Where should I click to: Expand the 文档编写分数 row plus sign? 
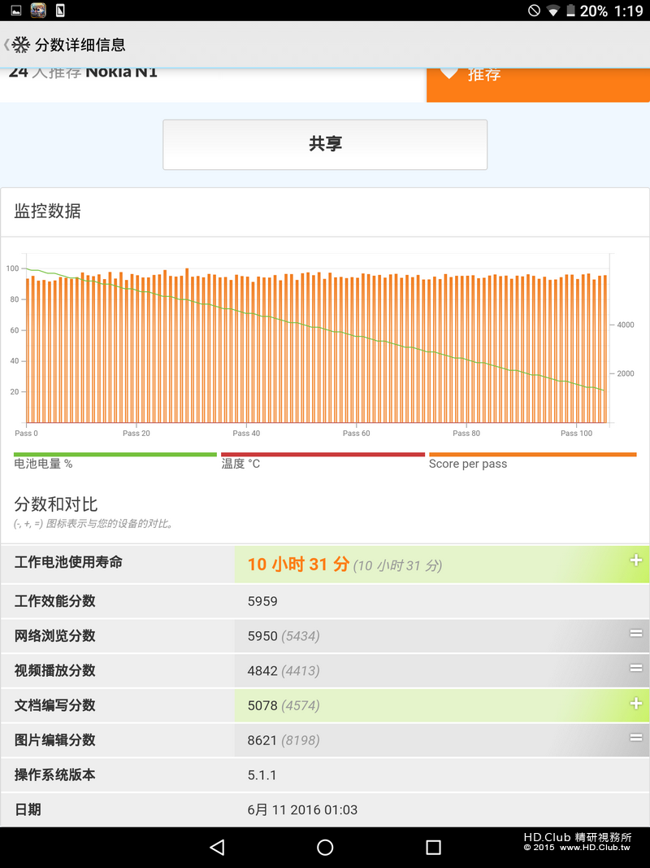coord(635,703)
